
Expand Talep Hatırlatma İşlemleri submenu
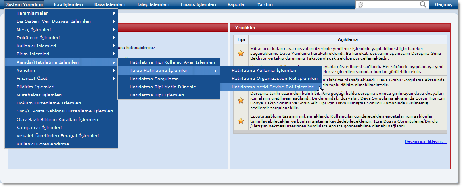coord(169,71)
